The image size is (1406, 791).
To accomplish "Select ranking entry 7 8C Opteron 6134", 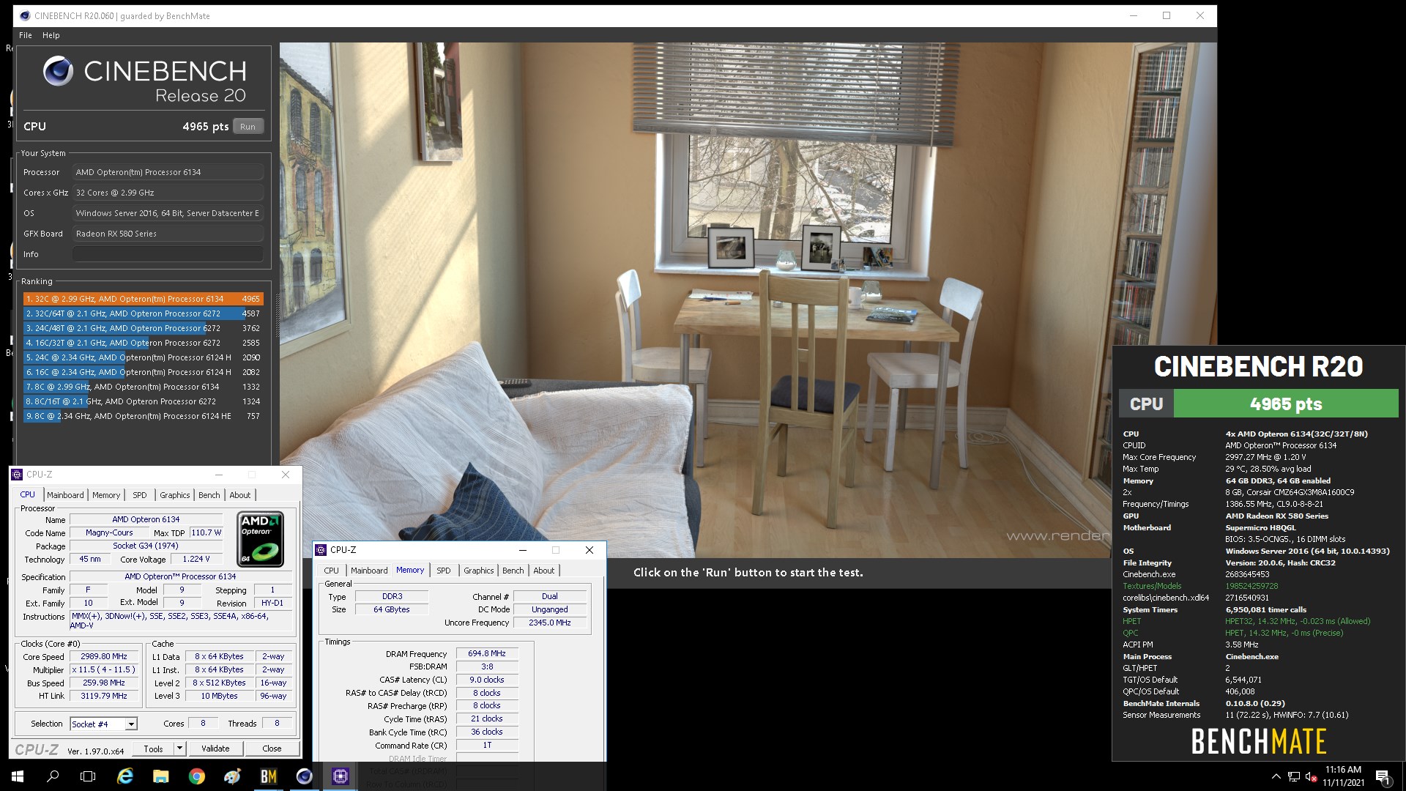I will 143,387.
